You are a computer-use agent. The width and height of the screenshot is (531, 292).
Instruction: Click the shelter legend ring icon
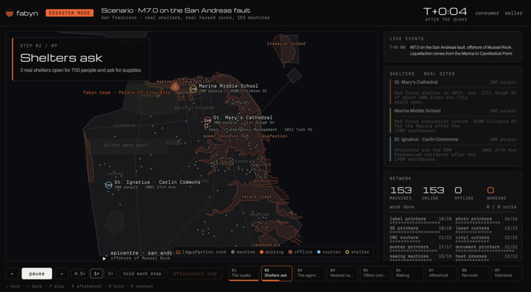(347, 252)
